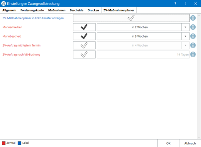Click info icon for ZV-Auftrag mit festem Termin
This screenshot has width=201, height=147.
pos(193,45)
